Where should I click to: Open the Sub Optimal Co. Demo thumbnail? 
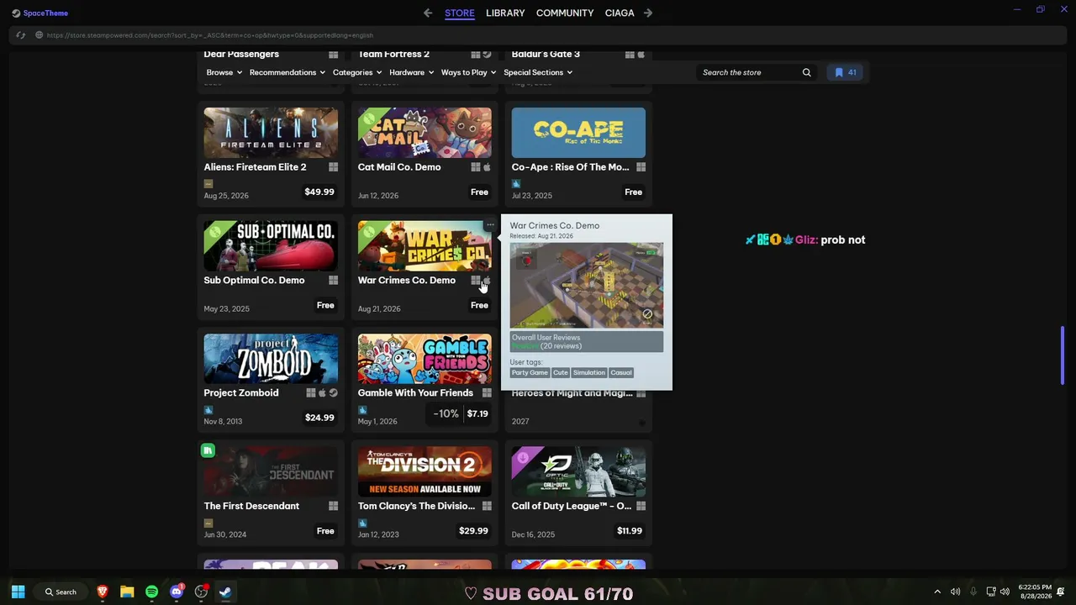click(x=271, y=246)
